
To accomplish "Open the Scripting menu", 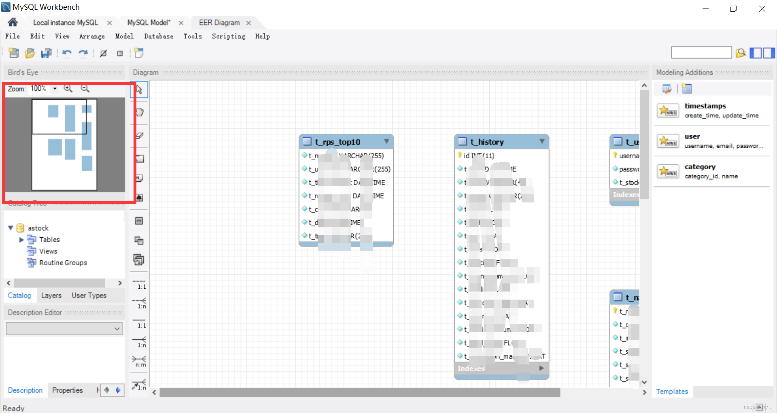I will click(229, 36).
